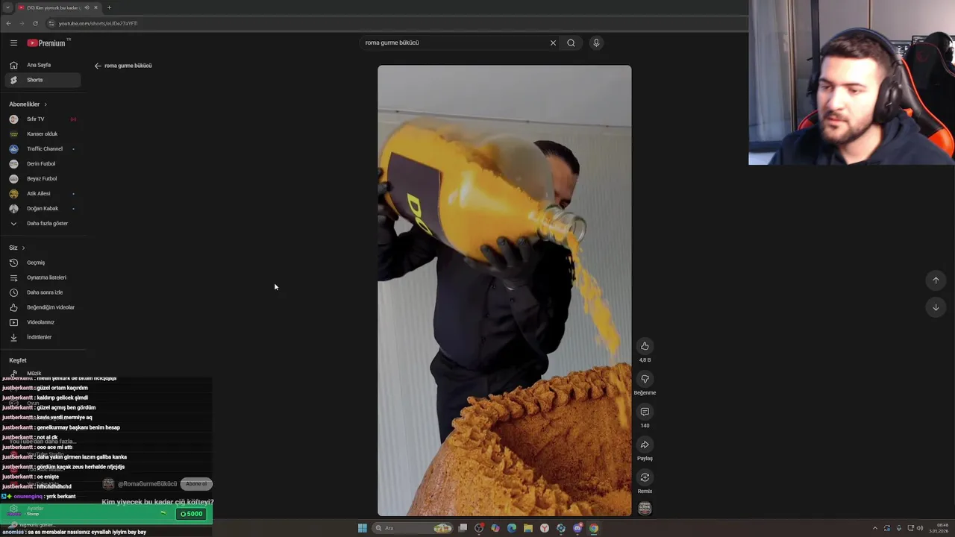This screenshot has width=955, height=537.
Task: Open Sıfır TV subscription channel
Action: [42, 119]
